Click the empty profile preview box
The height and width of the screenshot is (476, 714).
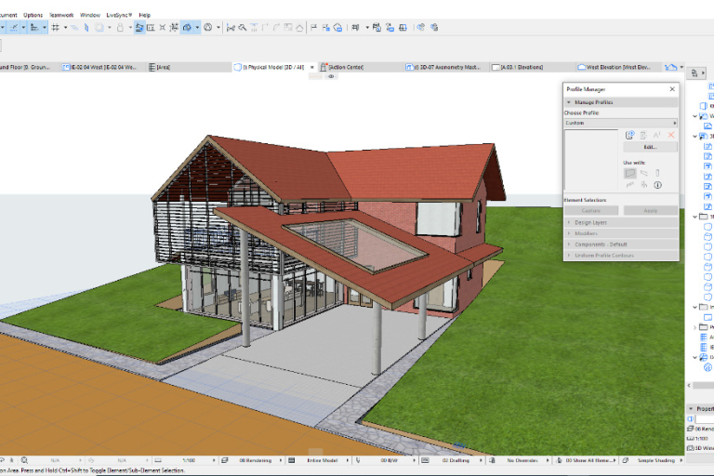pyautogui.click(x=591, y=160)
